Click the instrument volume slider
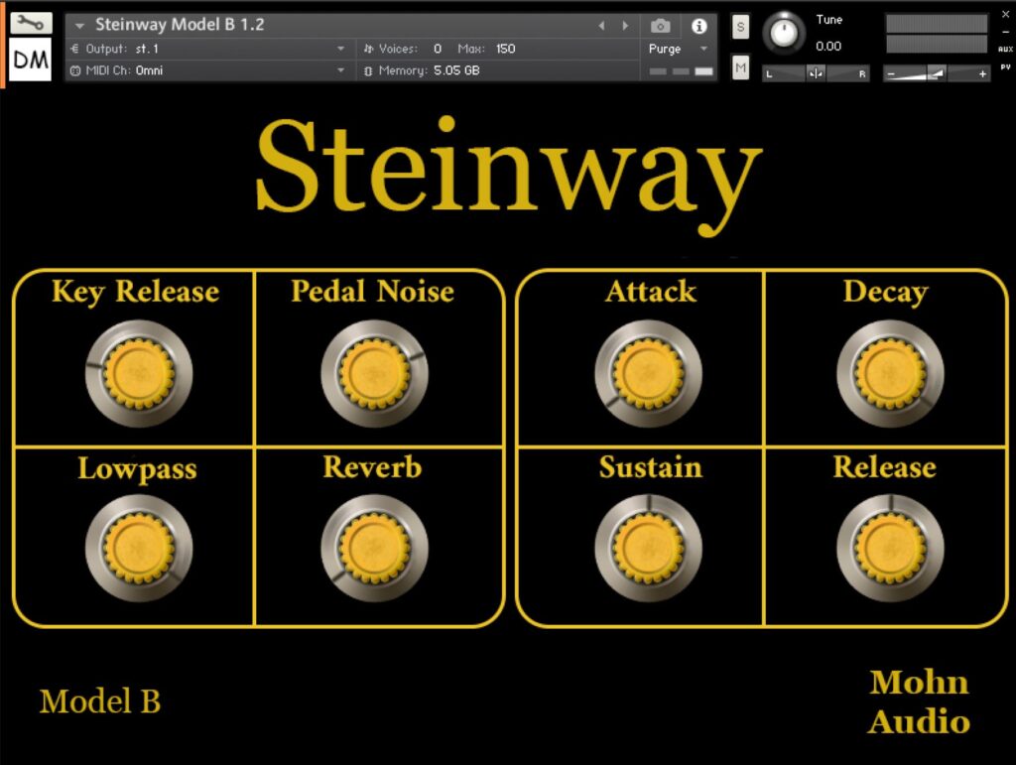Viewport: 1016px width, 765px height. pyautogui.click(x=937, y=73)
